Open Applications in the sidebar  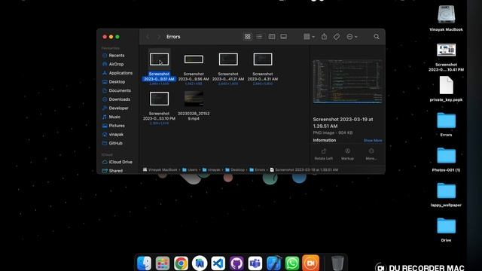tap(117, 73)
